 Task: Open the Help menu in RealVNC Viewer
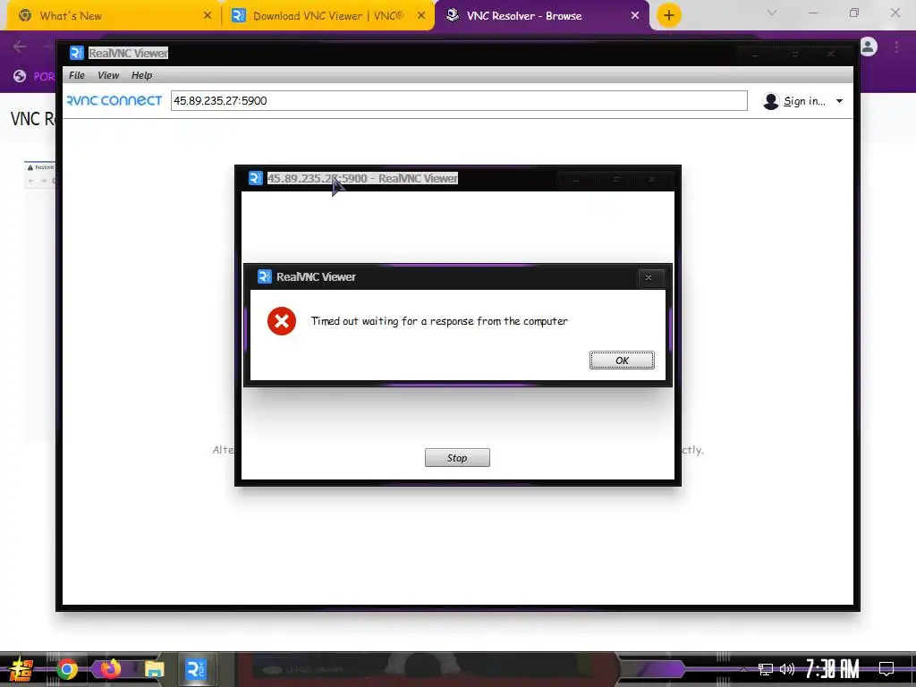tap(141, 75)
